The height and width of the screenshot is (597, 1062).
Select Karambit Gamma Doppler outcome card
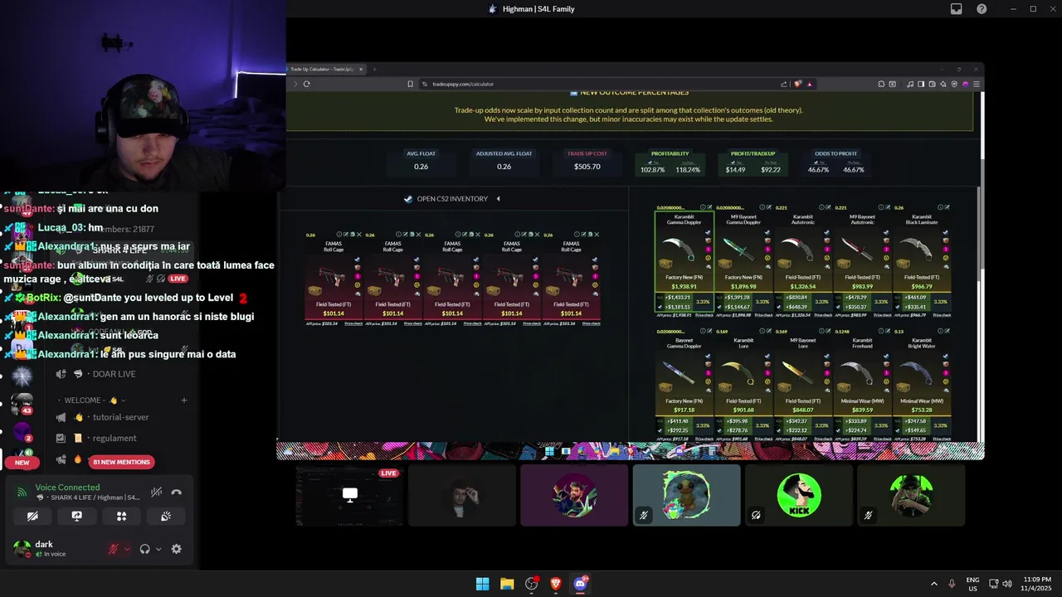[x=684, y=261]
